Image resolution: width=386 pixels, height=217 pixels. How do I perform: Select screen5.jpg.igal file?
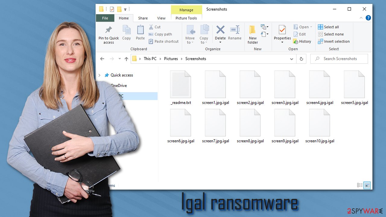pos(354,88)
